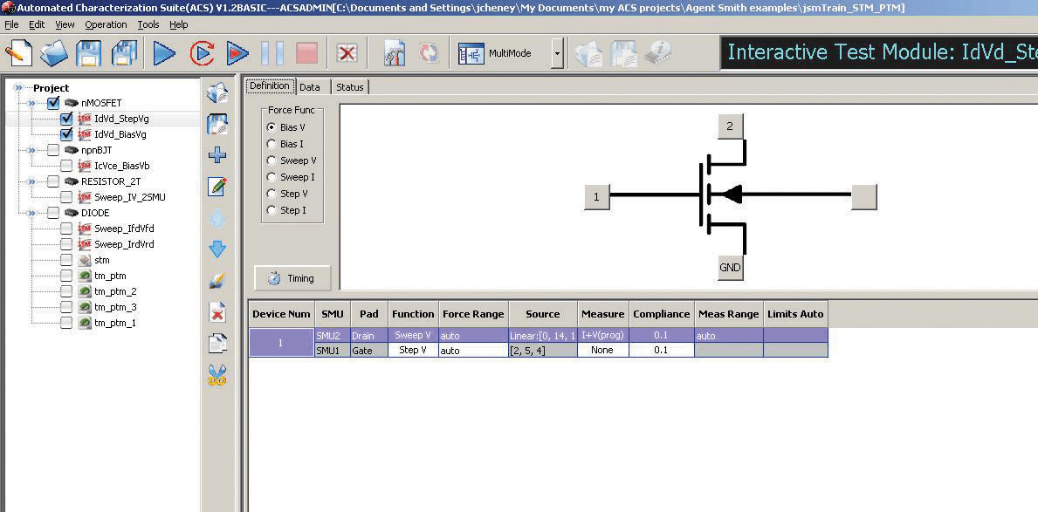The width and height of the screenshot is (1038, 512).
Task: Click the scissors cut icon in sidebar
Action: click(217, 376)
